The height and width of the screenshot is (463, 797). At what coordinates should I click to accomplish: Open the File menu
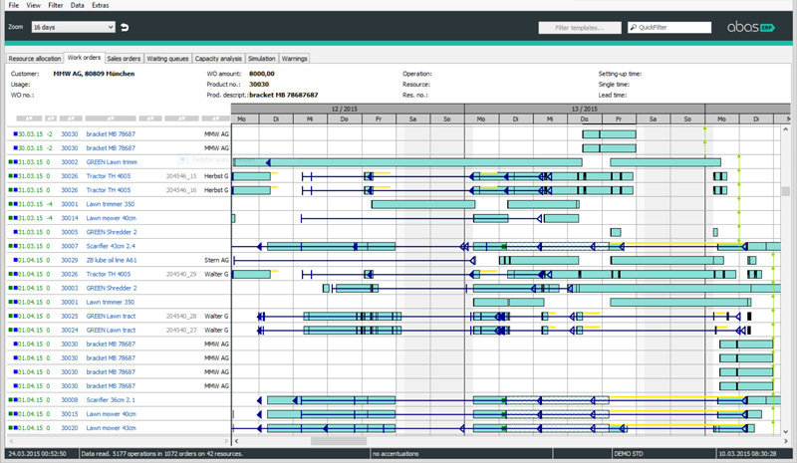[x=13, y=5]
